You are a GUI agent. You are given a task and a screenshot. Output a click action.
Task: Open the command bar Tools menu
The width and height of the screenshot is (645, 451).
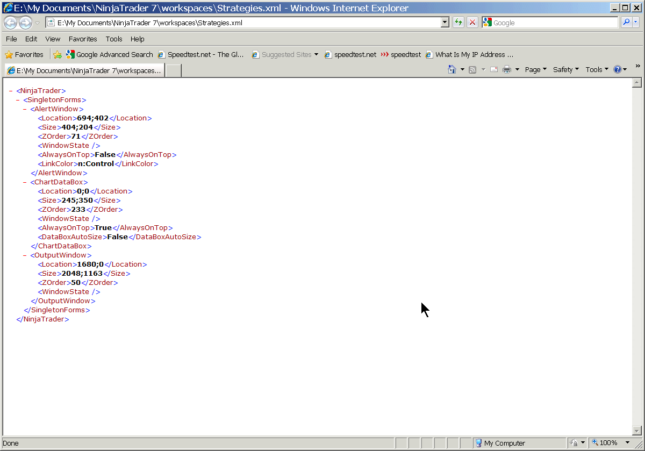pos(597,69)
